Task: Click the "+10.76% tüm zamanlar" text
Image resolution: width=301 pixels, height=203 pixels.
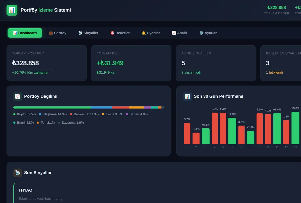Action: (30, 73)
